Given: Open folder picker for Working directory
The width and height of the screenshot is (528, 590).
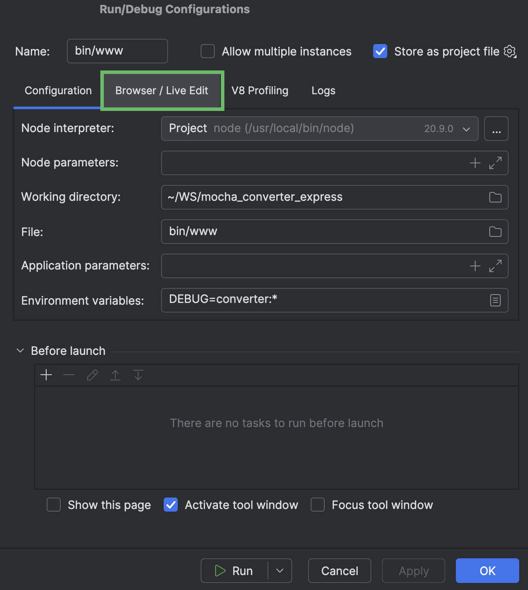Looking at the screenshot, I should pos(495,197).
